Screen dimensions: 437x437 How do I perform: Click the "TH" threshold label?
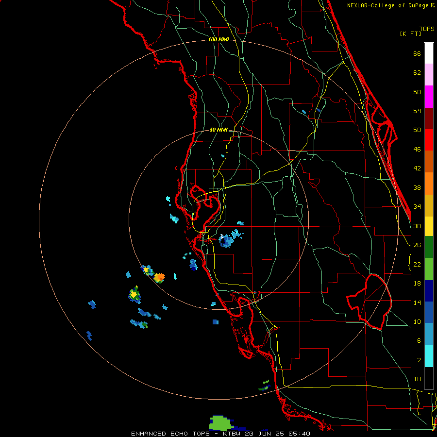pyautogui.click(x=417, y=379)
